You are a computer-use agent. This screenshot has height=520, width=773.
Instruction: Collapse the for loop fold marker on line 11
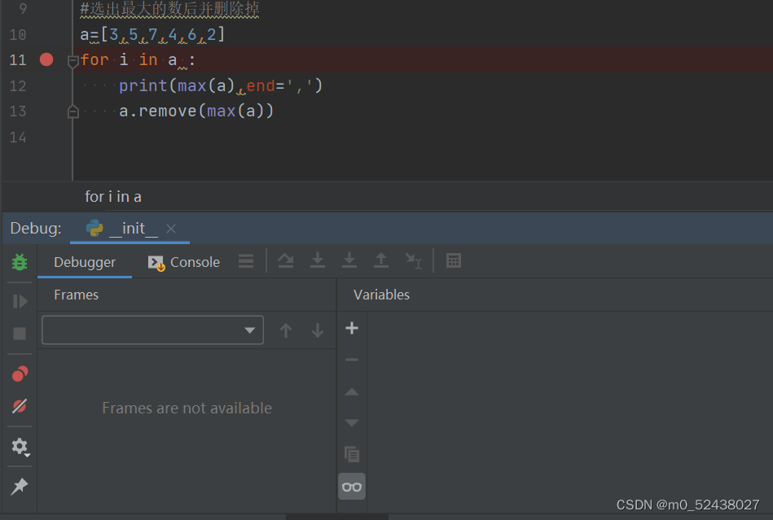(73, 61)
